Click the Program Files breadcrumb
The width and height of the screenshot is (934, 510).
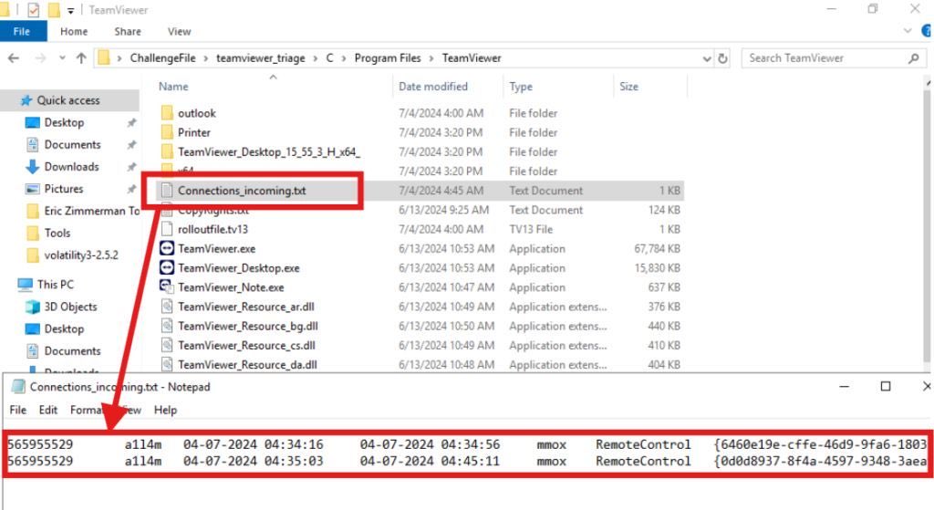click(387, 58)
